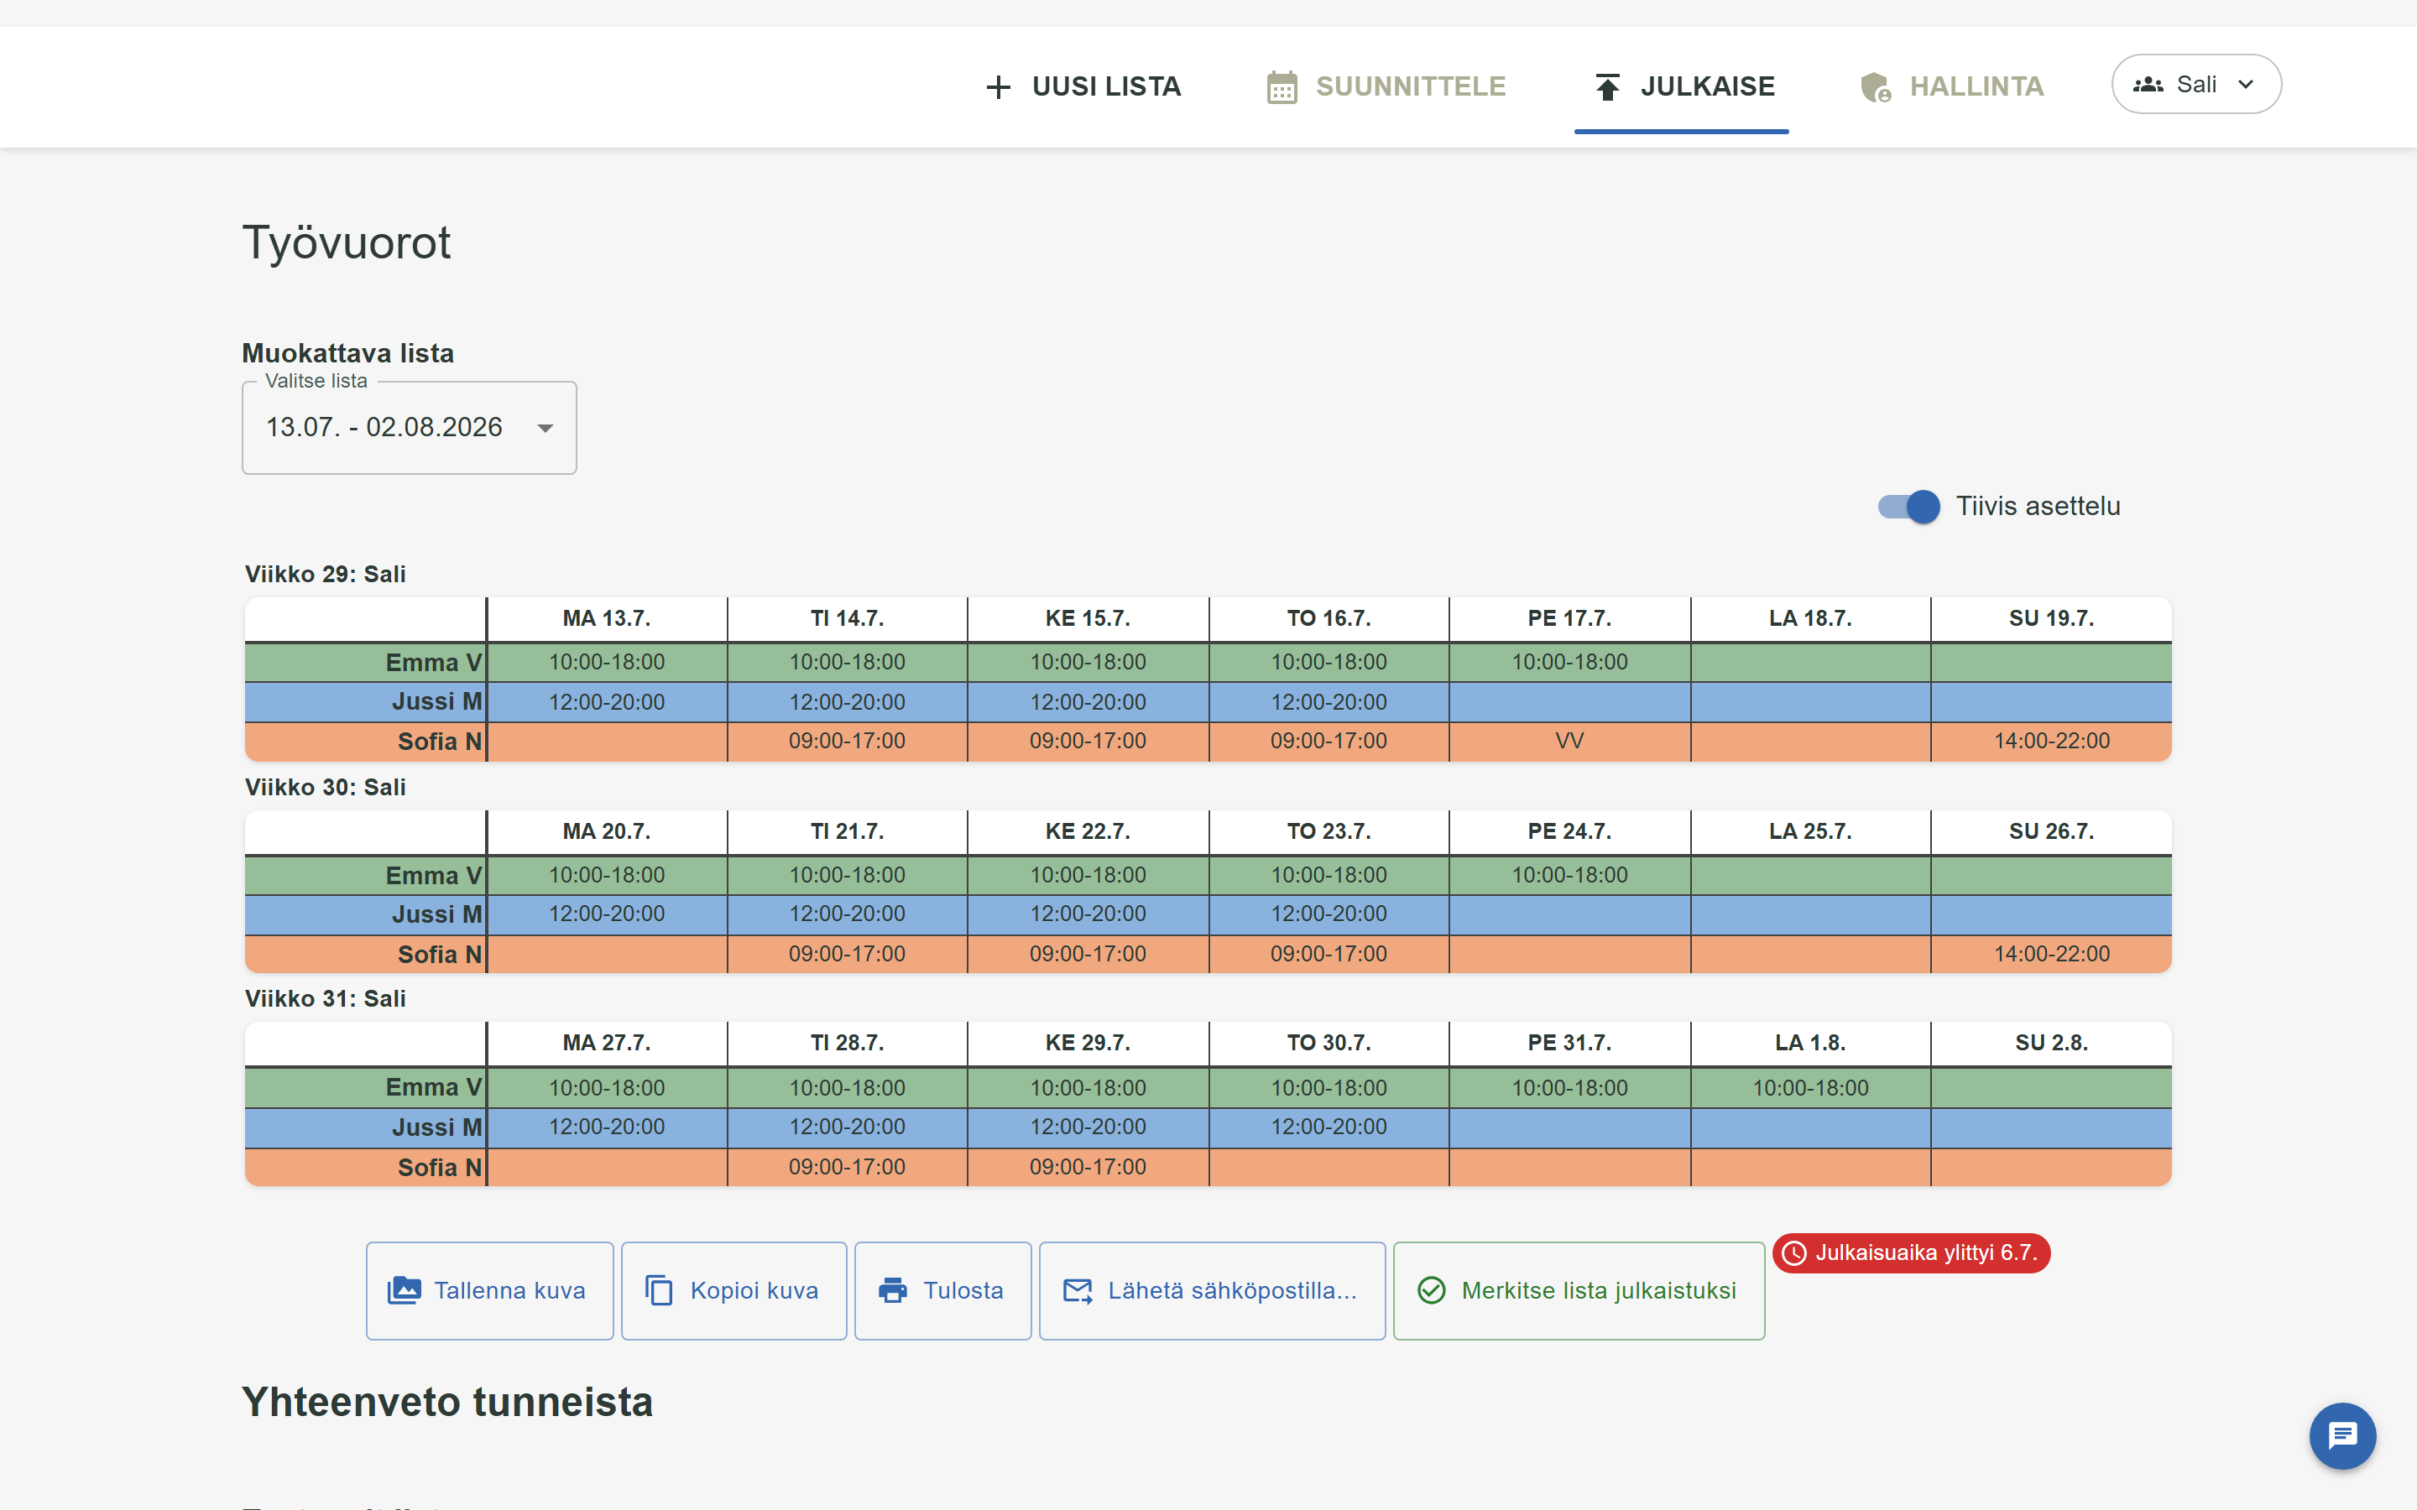This screenshot has width=2417, height=1510.
Task: Select the Julkaise tab
Action: pyautogui.click(x=1682, y=87)
